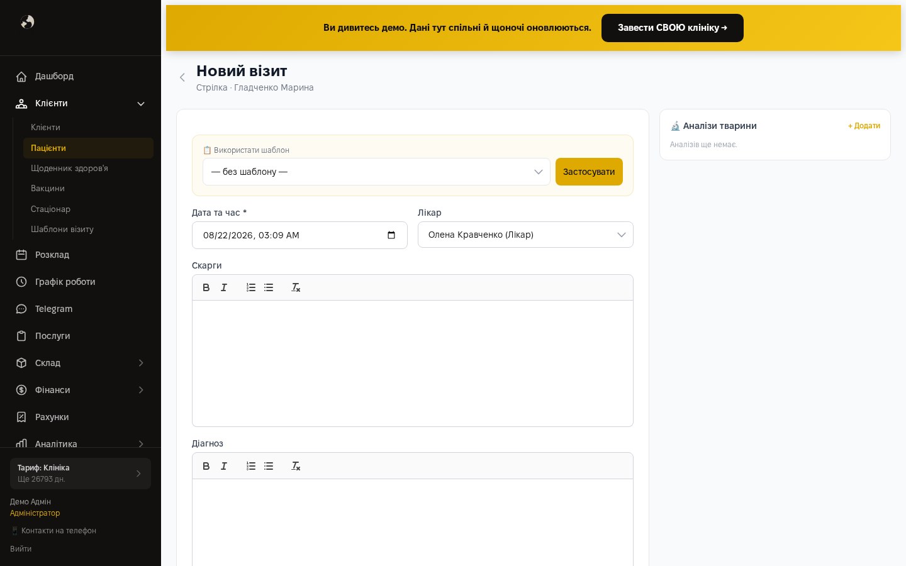Insert numbered list in the Діагноз editor
906x566 pixels.
(251, 466)
